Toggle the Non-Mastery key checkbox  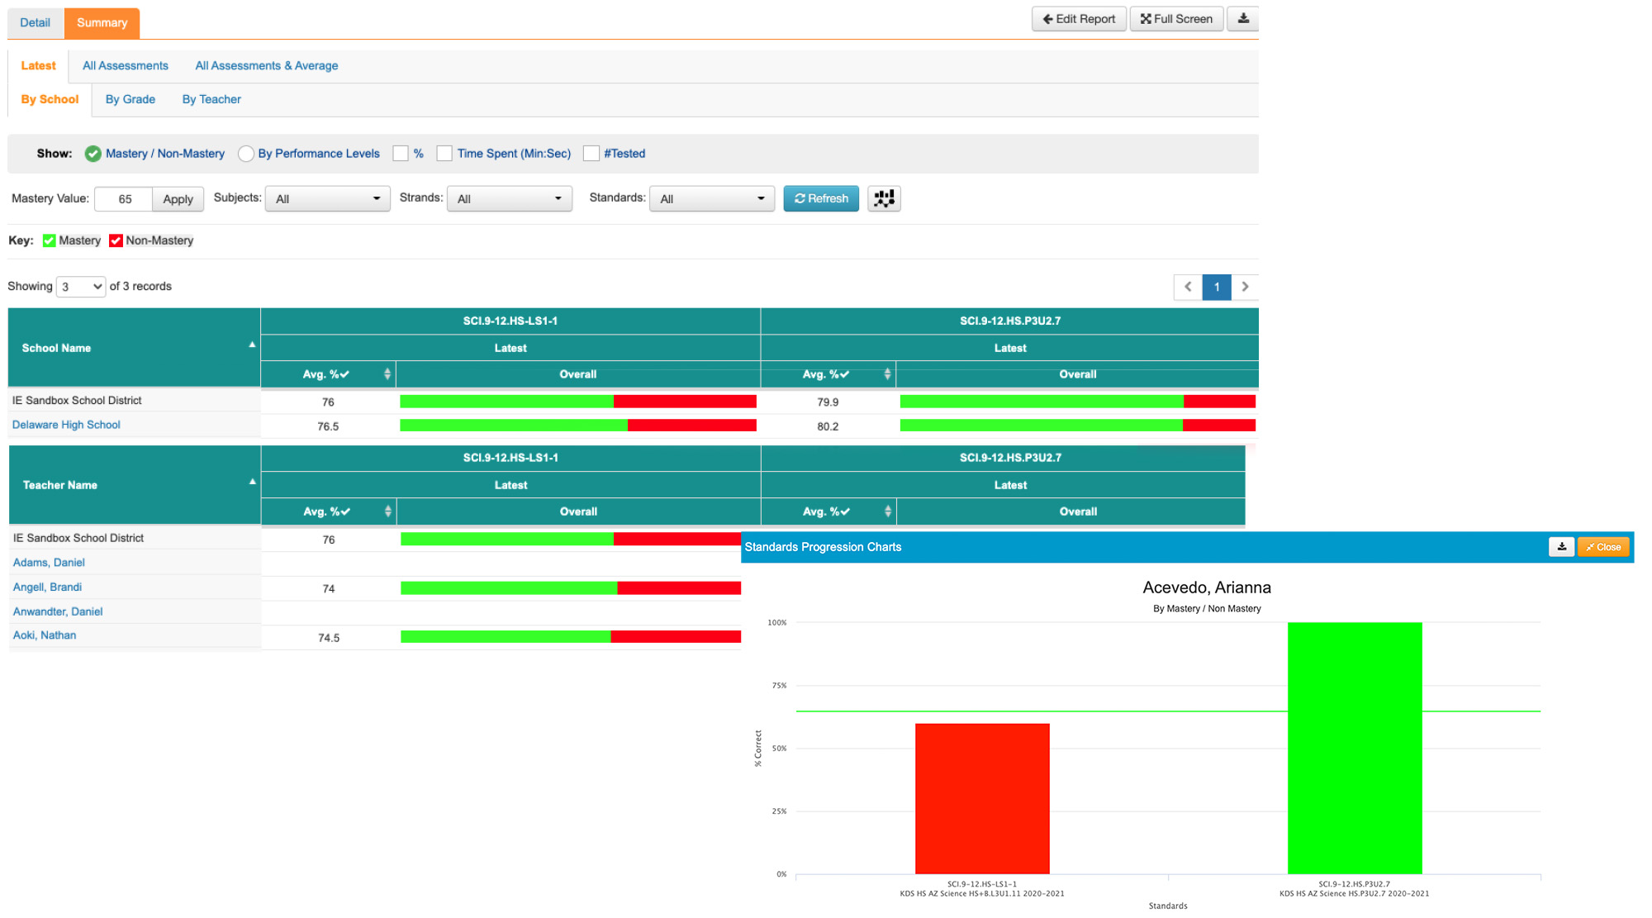tap(116, 240)
